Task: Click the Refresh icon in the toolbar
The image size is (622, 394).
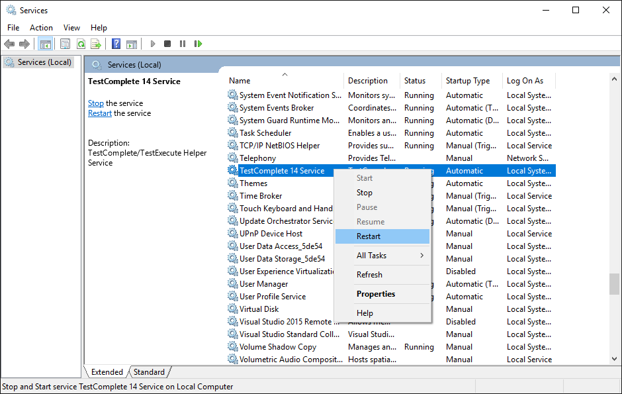Action: pos(81,44)
